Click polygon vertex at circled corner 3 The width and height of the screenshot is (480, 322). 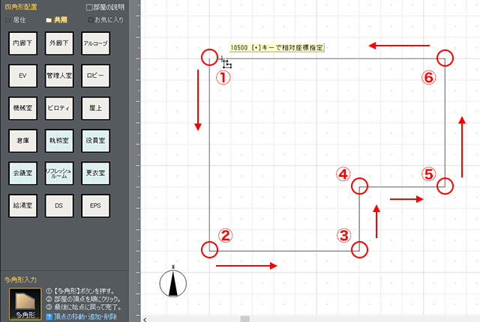pyautogui.click(x=358, y=249)
